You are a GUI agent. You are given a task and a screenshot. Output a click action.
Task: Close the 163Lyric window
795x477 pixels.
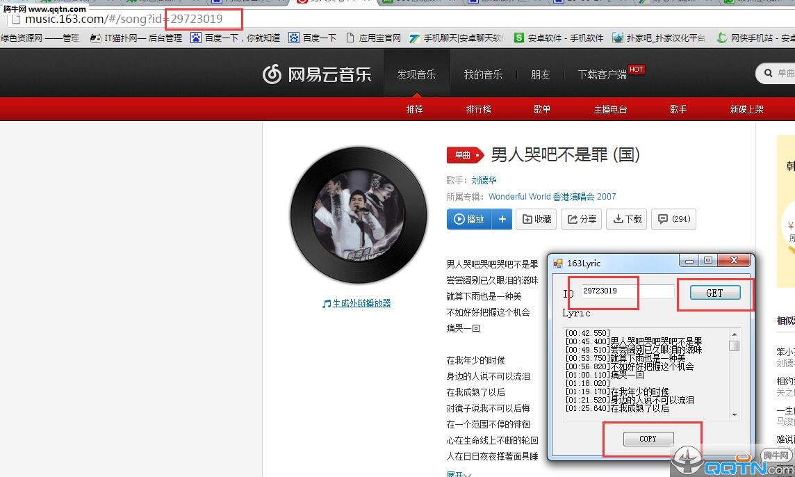[734, 261]
